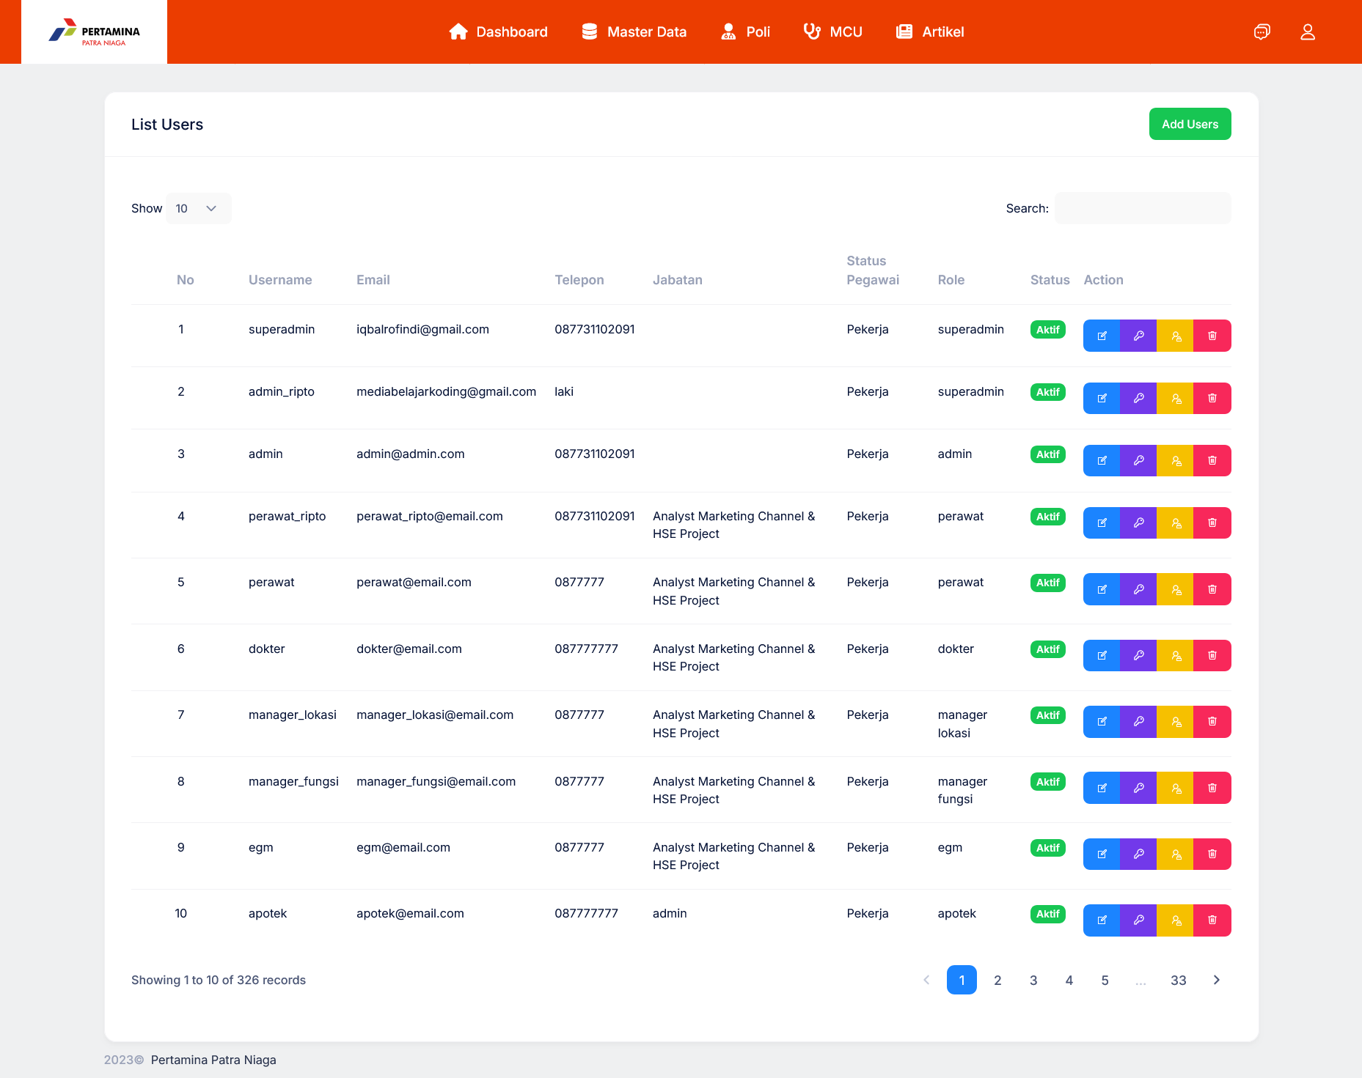Click the key icon for egm row

coord(1138,854)
